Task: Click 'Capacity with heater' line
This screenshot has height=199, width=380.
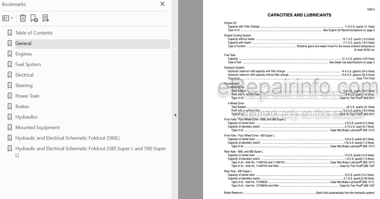Action: point(301,43)
